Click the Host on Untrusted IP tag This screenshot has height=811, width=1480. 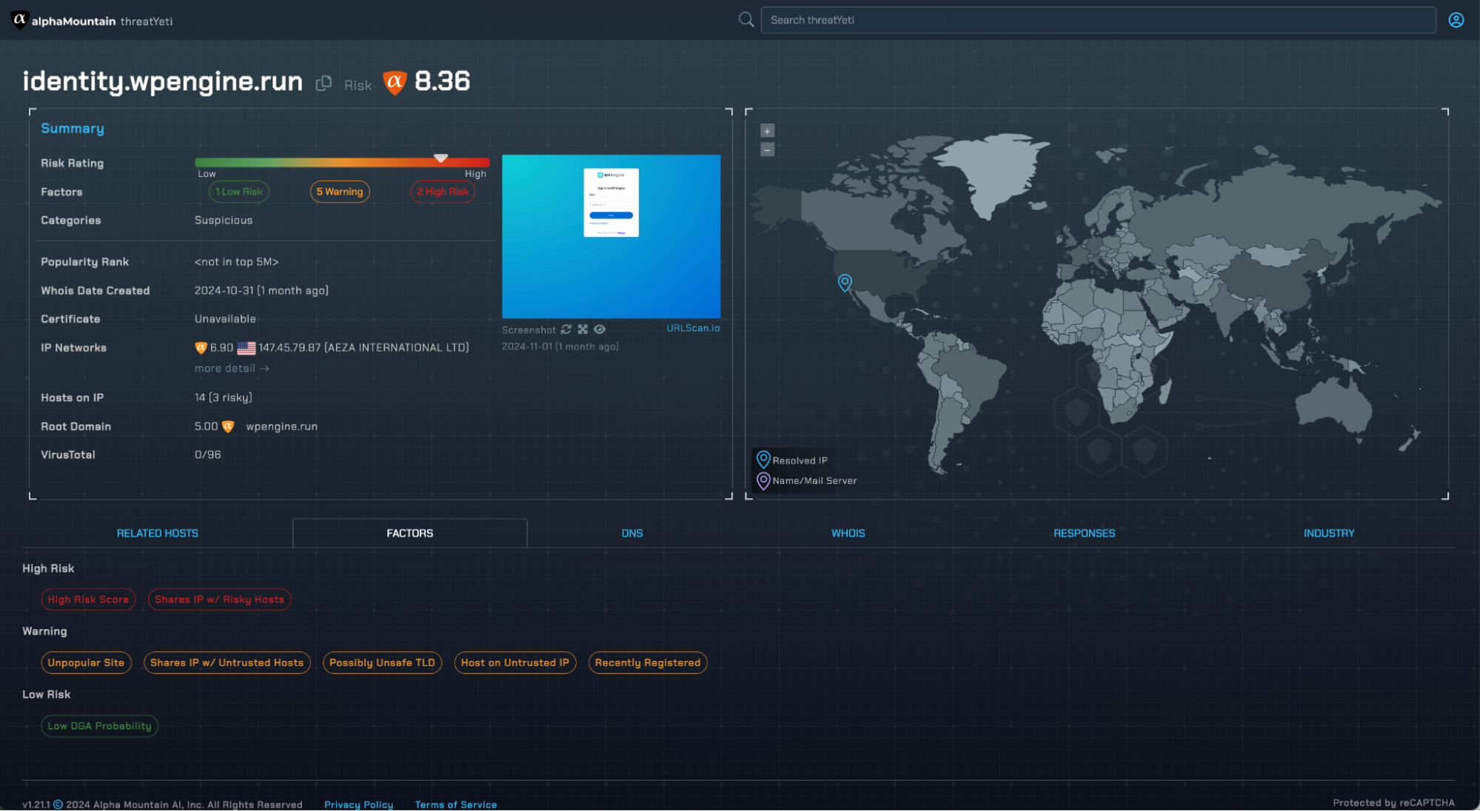[x=515, y=663]
